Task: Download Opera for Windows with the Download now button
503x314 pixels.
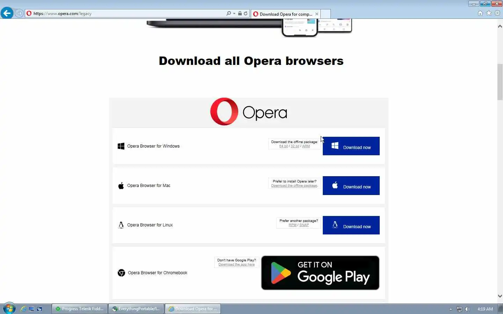Action: [351, 146]
